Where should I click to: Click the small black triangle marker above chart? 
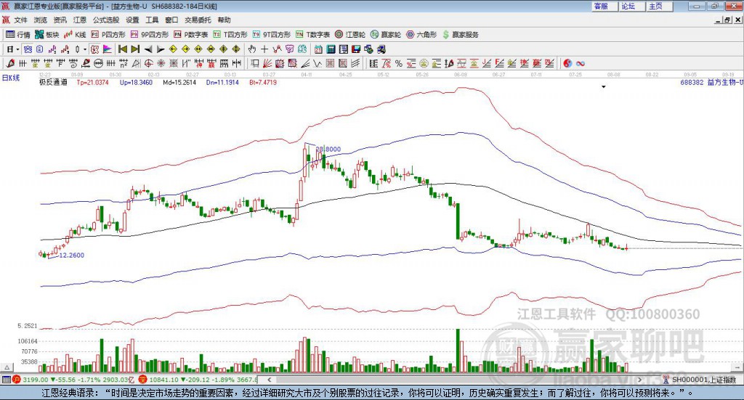604,87
